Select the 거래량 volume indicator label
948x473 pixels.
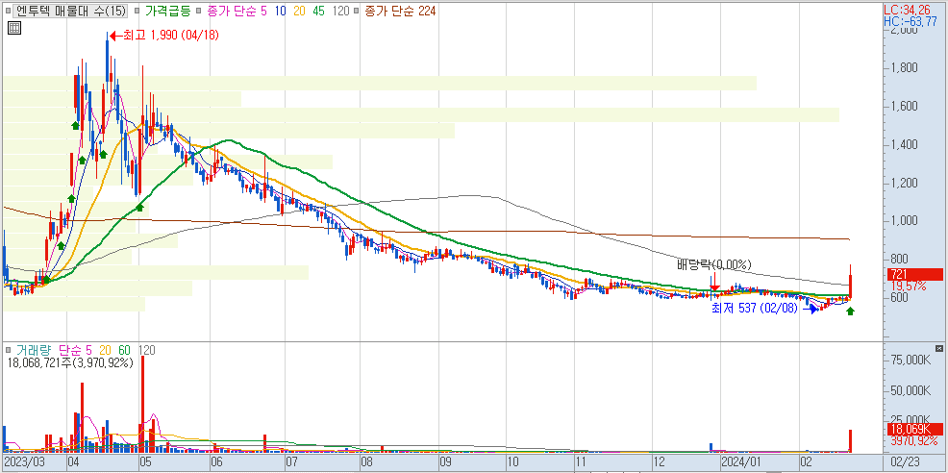pyautogui.click(x=34, y=350)
